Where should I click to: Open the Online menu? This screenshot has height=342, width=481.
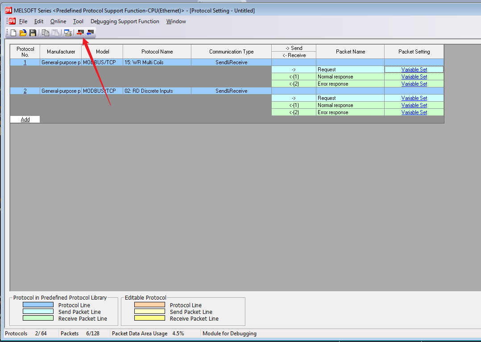tap(58, 21)
